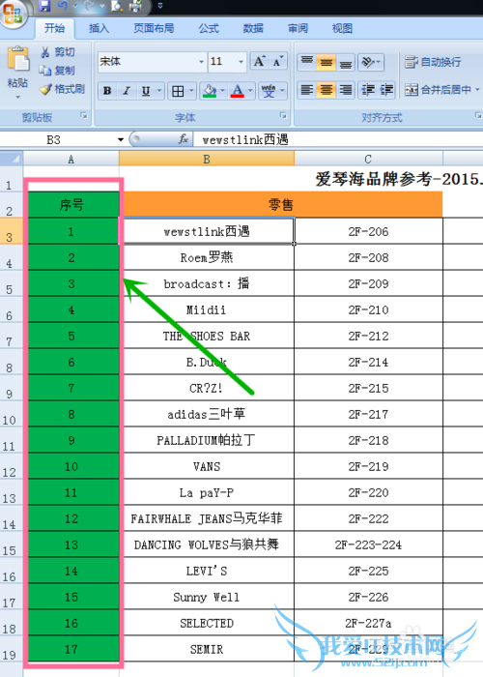Click the Office button logo
483x677 pixels.
click(x=13, y=13)
